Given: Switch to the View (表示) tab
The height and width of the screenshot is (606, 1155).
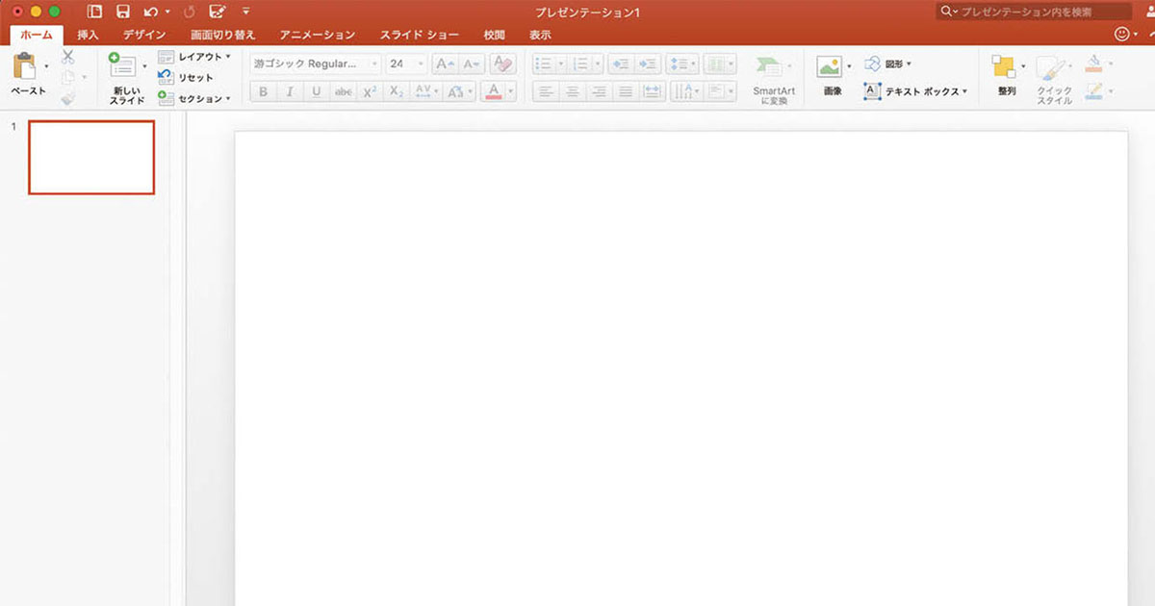Looking at the screenshot, I should pos(540,35).
